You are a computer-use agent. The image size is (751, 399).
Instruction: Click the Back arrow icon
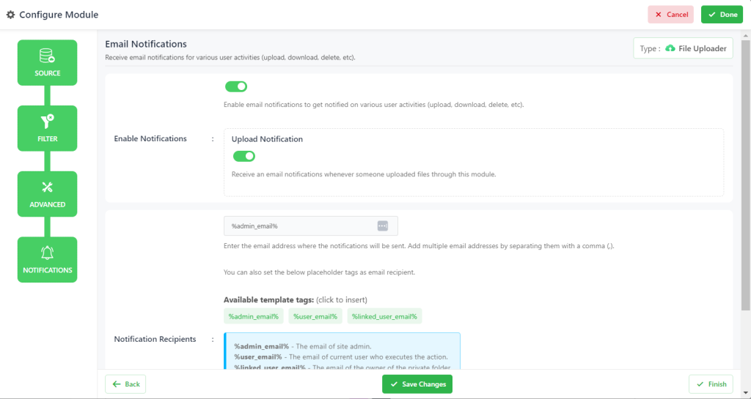tap(117, 384)
